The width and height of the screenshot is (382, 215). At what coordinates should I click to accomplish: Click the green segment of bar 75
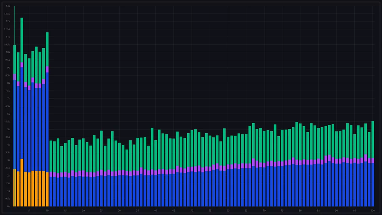282,146
